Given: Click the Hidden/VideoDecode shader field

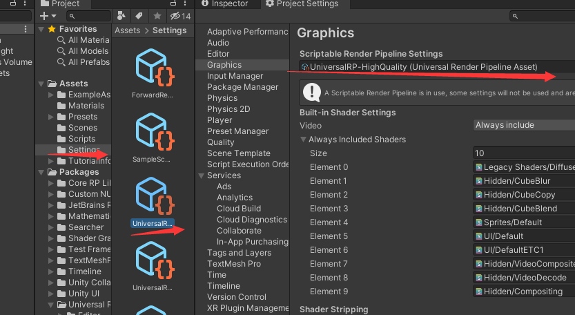Looking at the screenshot, I should [x=524, y=278].
